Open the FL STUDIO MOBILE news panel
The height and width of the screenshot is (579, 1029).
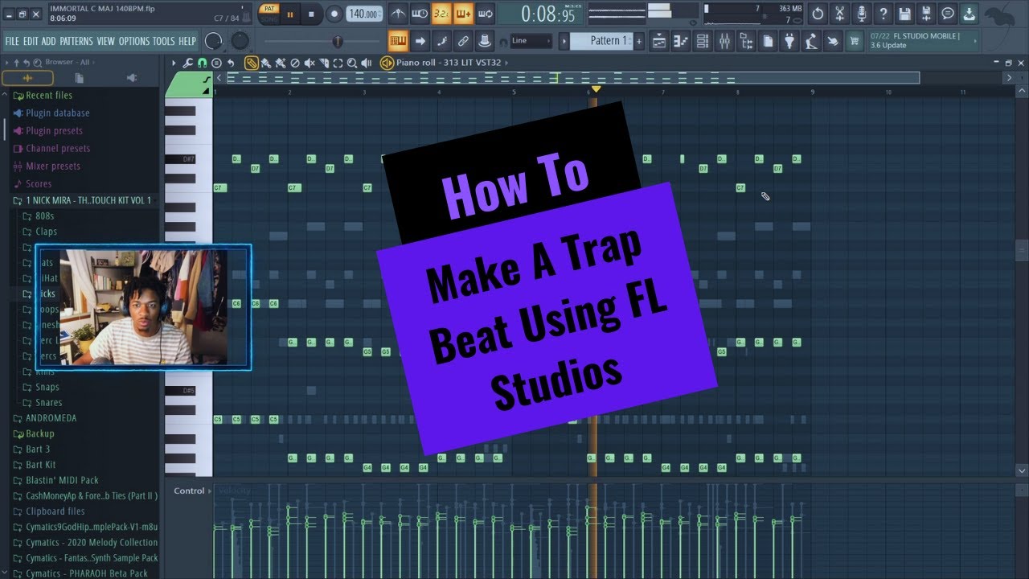coord(924,41)
